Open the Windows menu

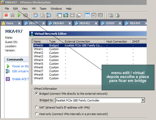click(x=56, y=9)
